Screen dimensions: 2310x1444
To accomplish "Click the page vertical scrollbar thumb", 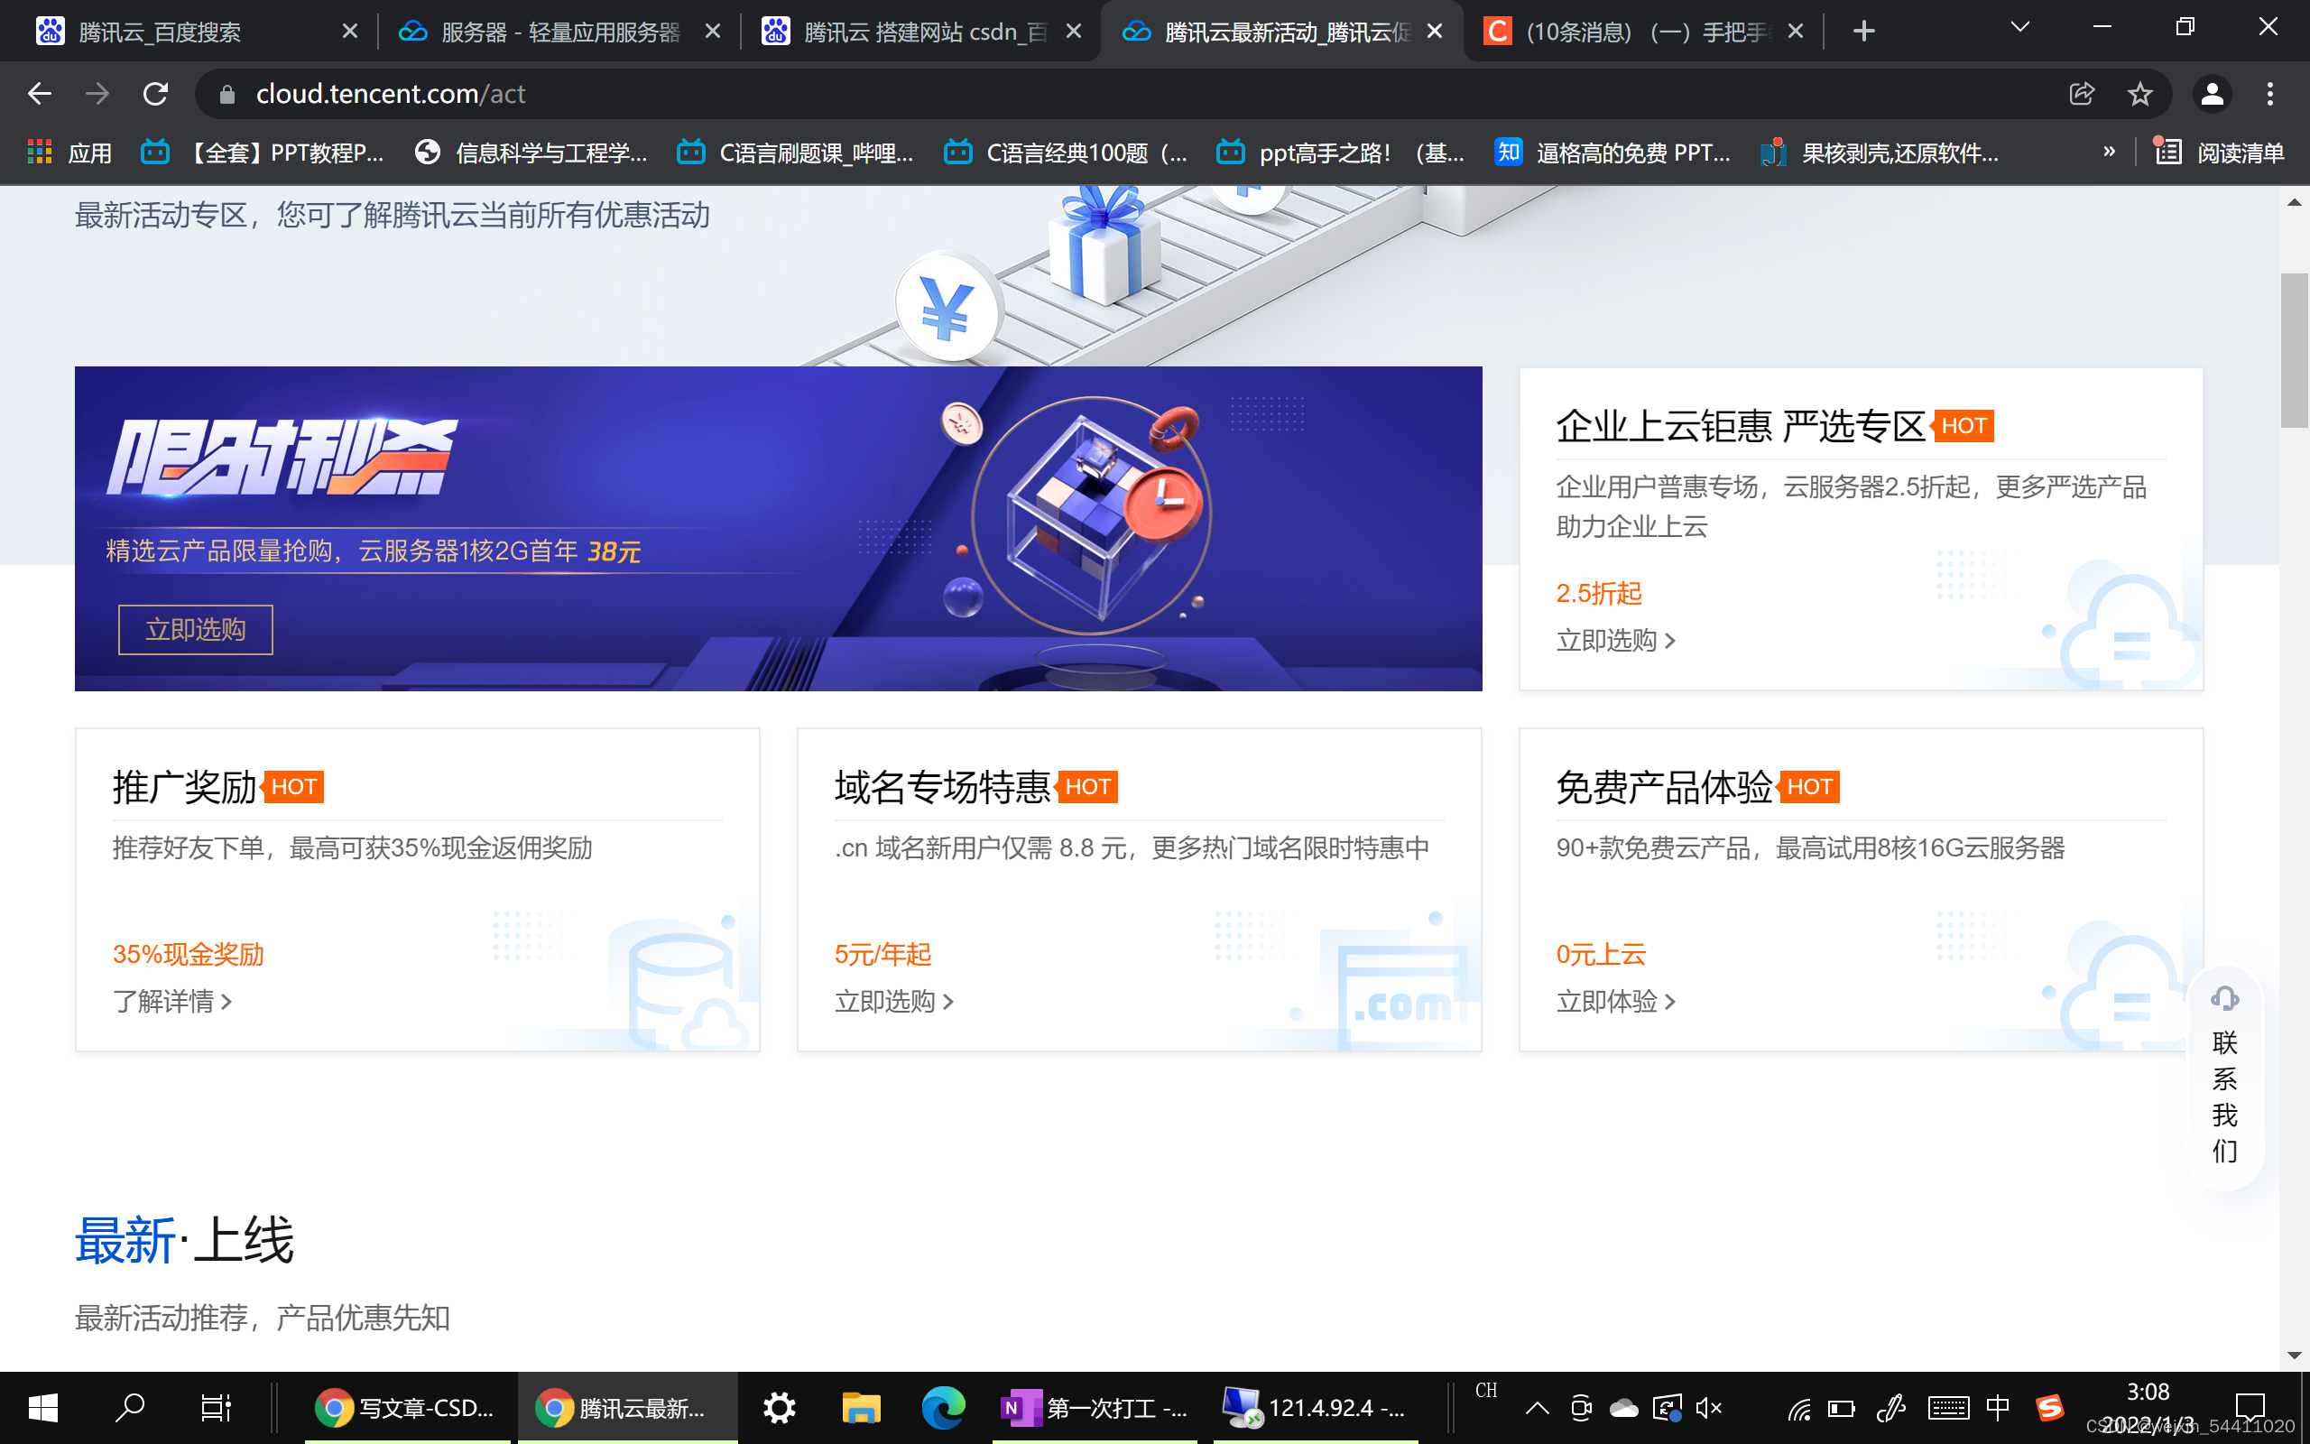I will (2294, 349).
